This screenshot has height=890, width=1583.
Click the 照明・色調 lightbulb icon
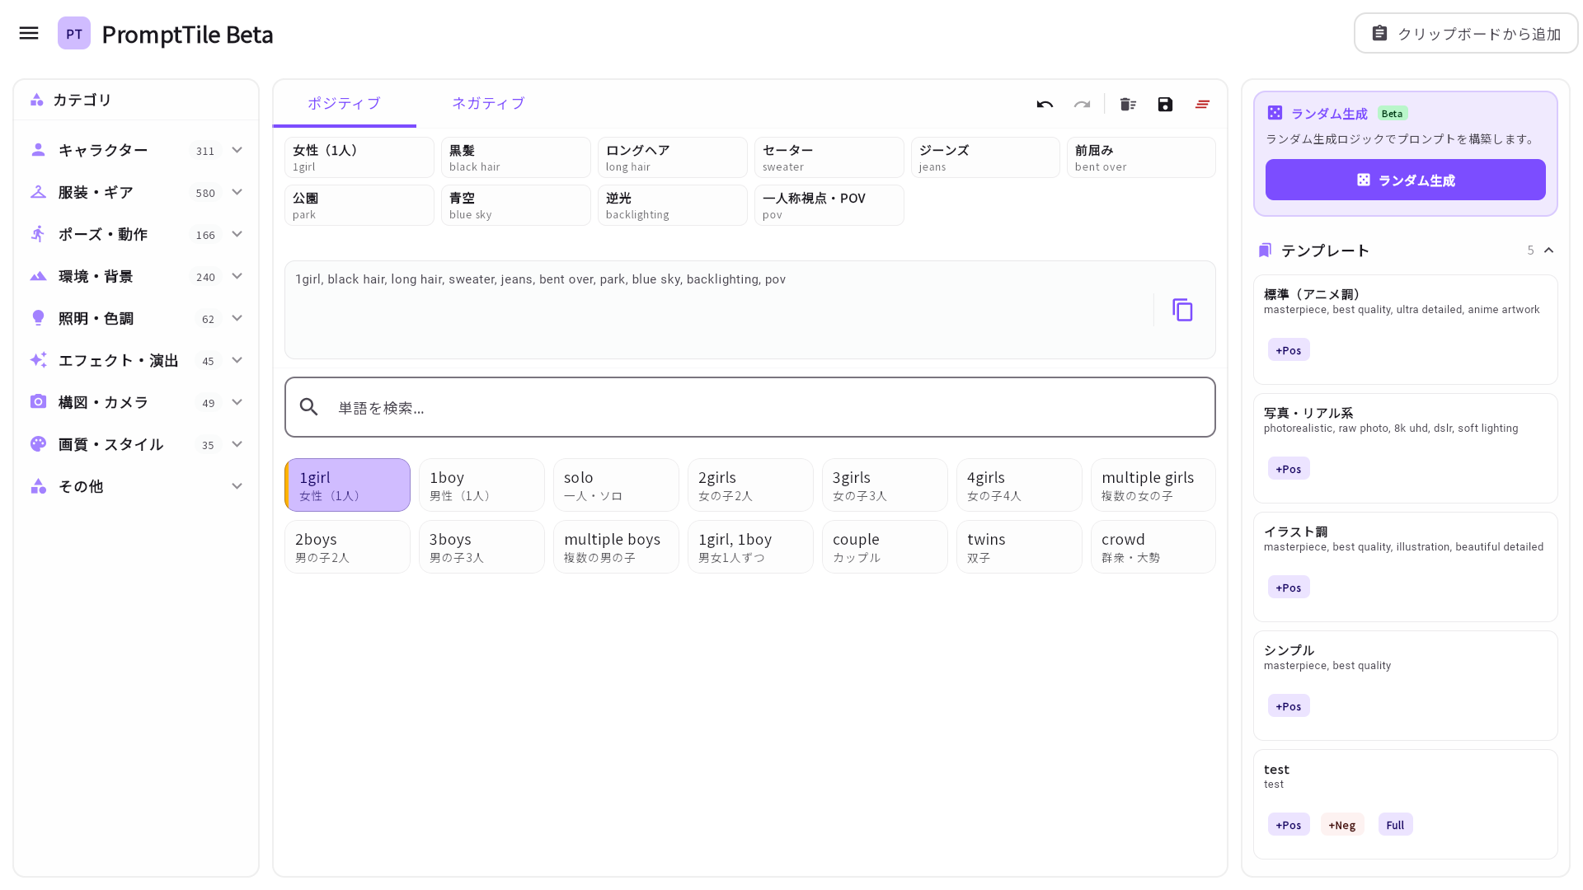[38, 318]
